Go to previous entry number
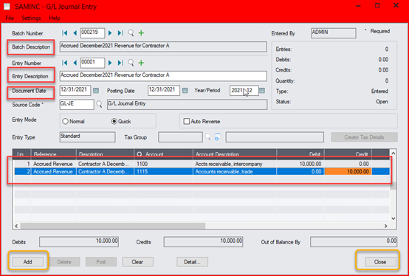 pos(75,63)
